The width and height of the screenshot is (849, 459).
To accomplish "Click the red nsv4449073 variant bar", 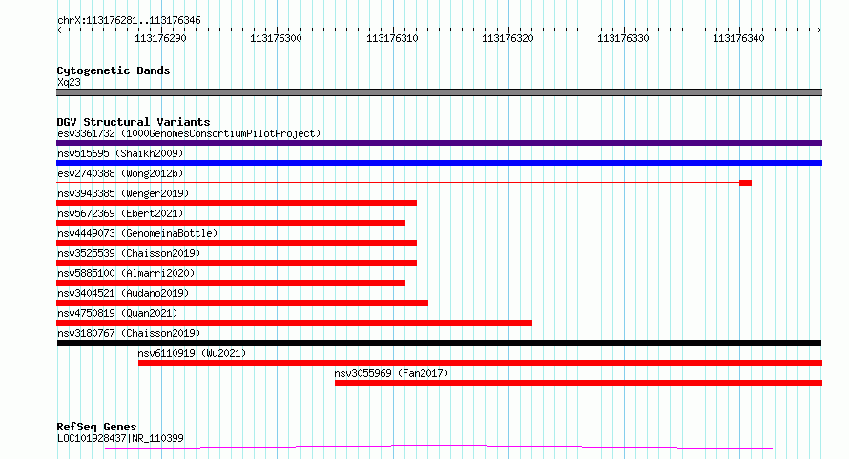I will click(237, 243).
